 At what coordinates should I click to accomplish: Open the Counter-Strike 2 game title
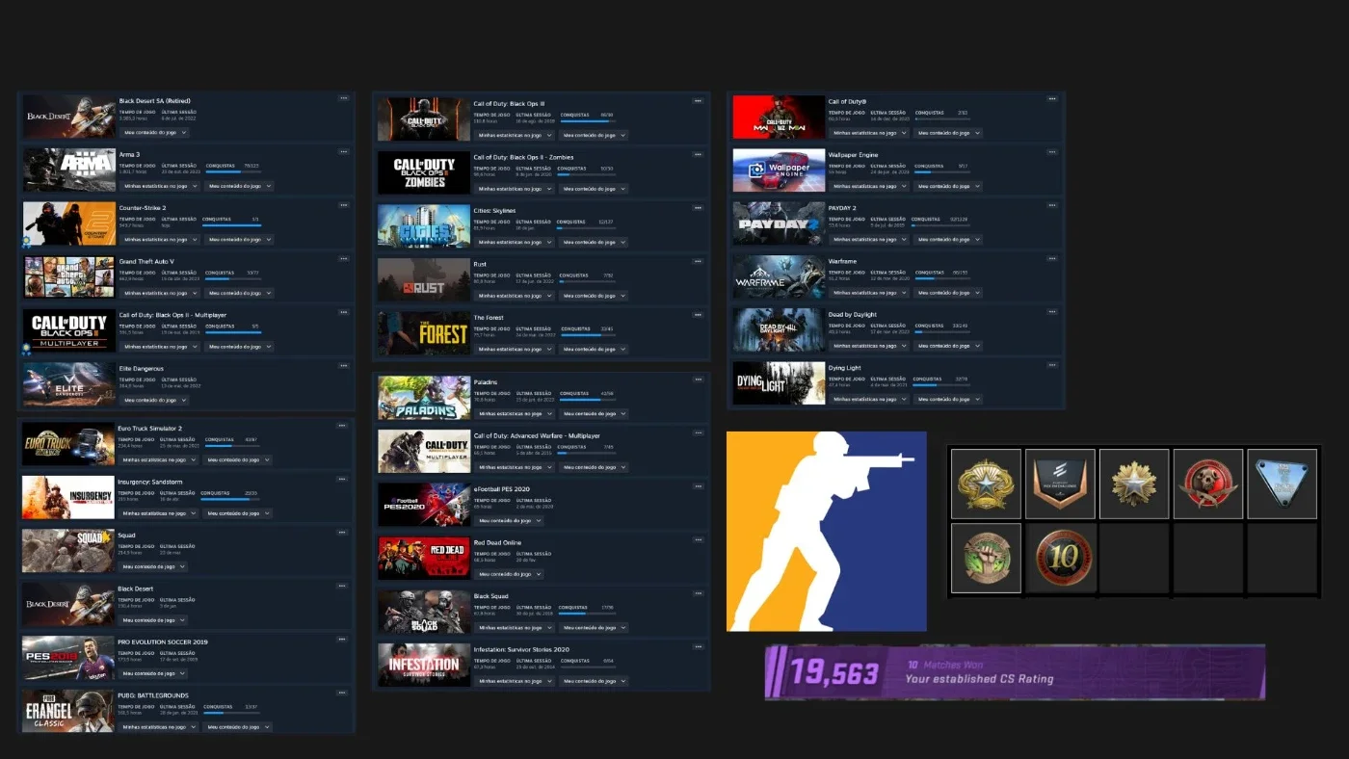point(143,208)
